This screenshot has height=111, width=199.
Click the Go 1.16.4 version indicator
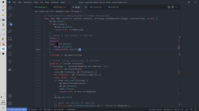click(x=58, y=109)
